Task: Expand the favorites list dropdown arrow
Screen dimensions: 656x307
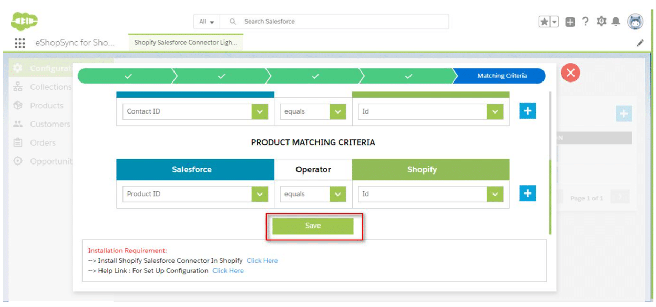Action: coord(555,22)
